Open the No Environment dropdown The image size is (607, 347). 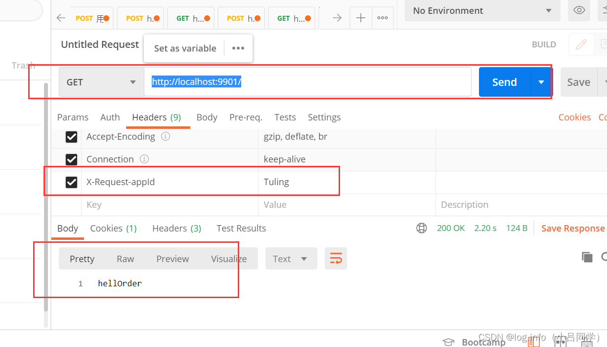pos(482,10)
